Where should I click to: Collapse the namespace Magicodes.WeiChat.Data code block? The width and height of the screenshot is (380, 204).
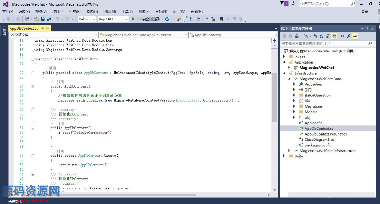(x=33, y=59)
